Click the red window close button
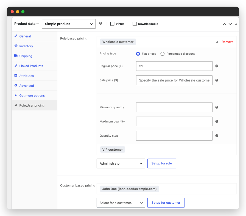This screenshot has width=246, height=216. pos(12,12)
